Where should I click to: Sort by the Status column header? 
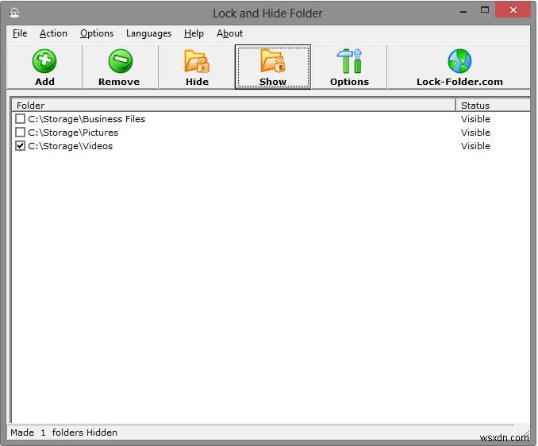(493, 106)
